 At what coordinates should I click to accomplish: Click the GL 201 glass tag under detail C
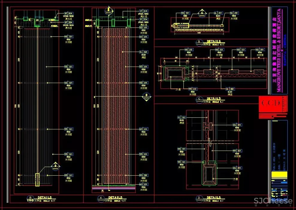(x=230, y=89)
